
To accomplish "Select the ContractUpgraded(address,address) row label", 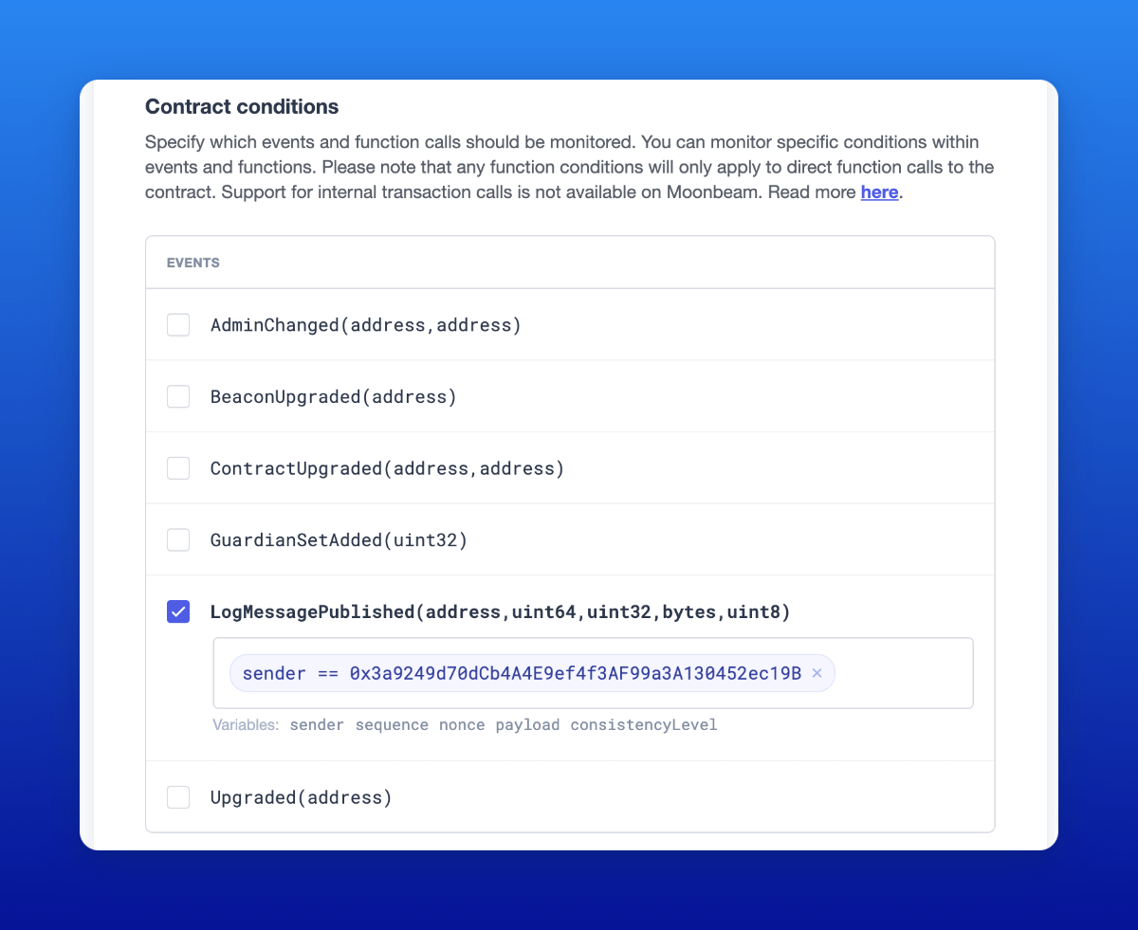I will (x=387, y=468).
